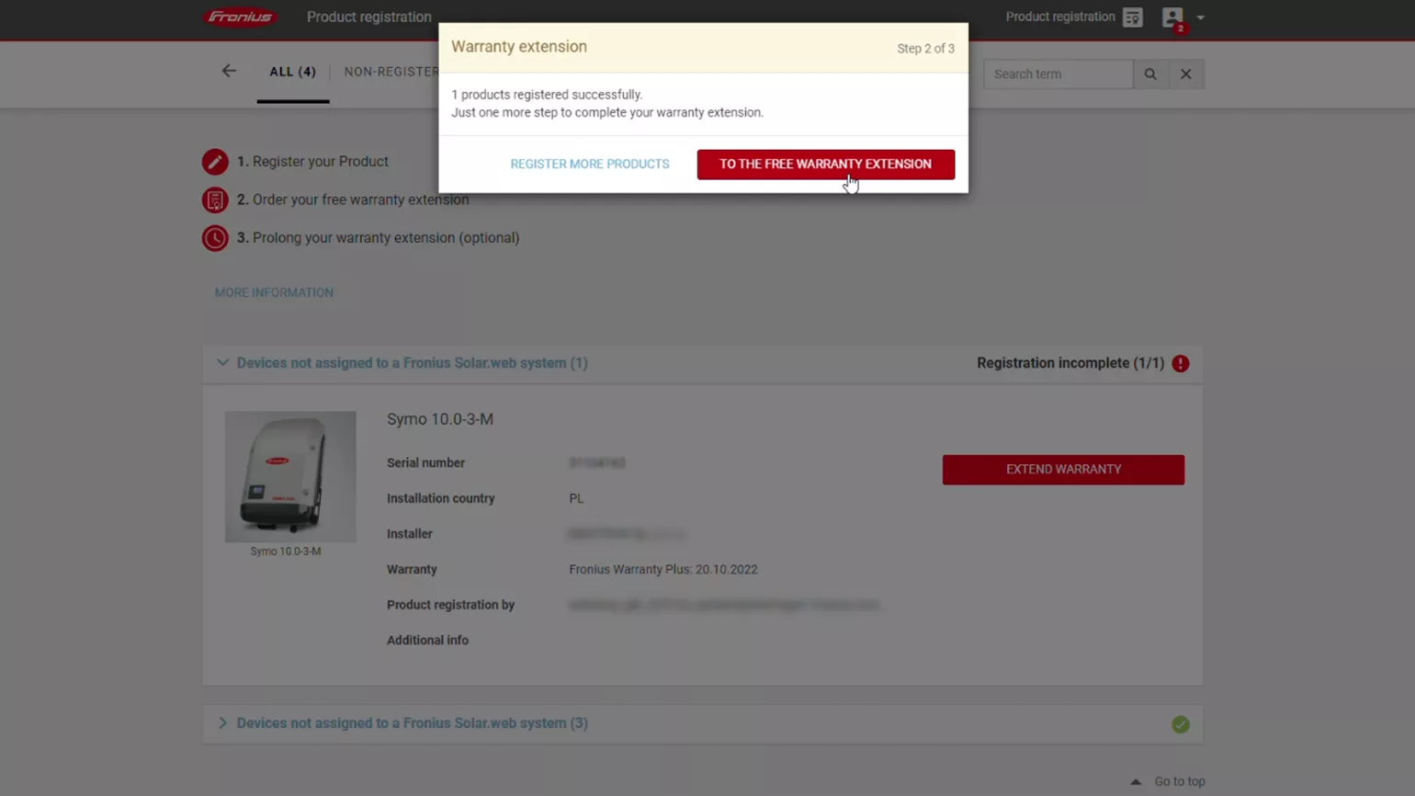The height and width of the screenshot is (796, 1415).
Task: Click 'Fronius Warranty Plus: 20.10.2022' value
Action: click(x=663, y=569)
